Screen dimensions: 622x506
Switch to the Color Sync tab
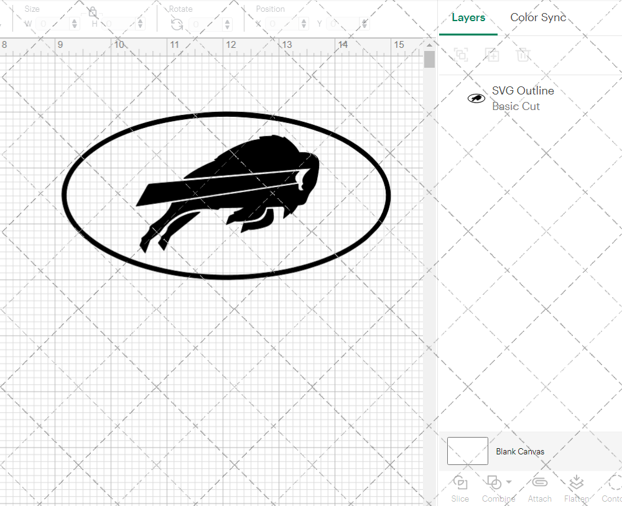(538, 17)
